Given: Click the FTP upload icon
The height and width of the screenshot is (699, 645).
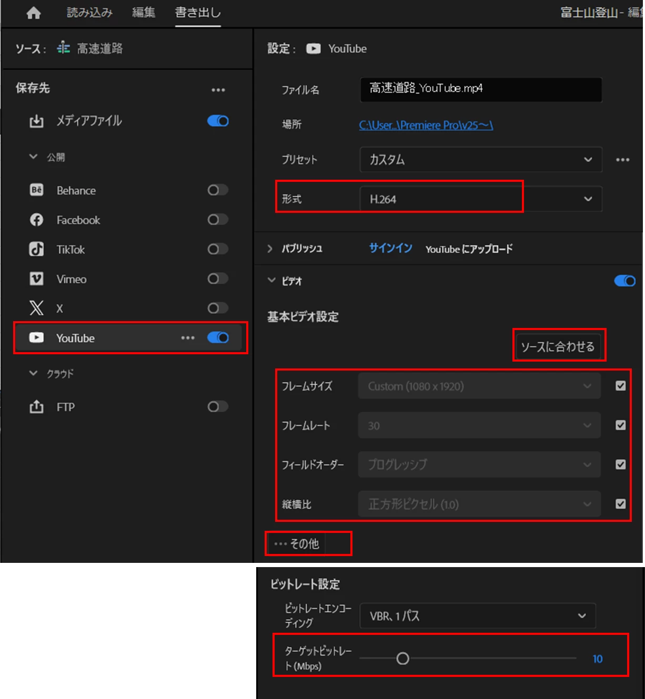Looking at the screenshot, I should (x=36, y=406).
